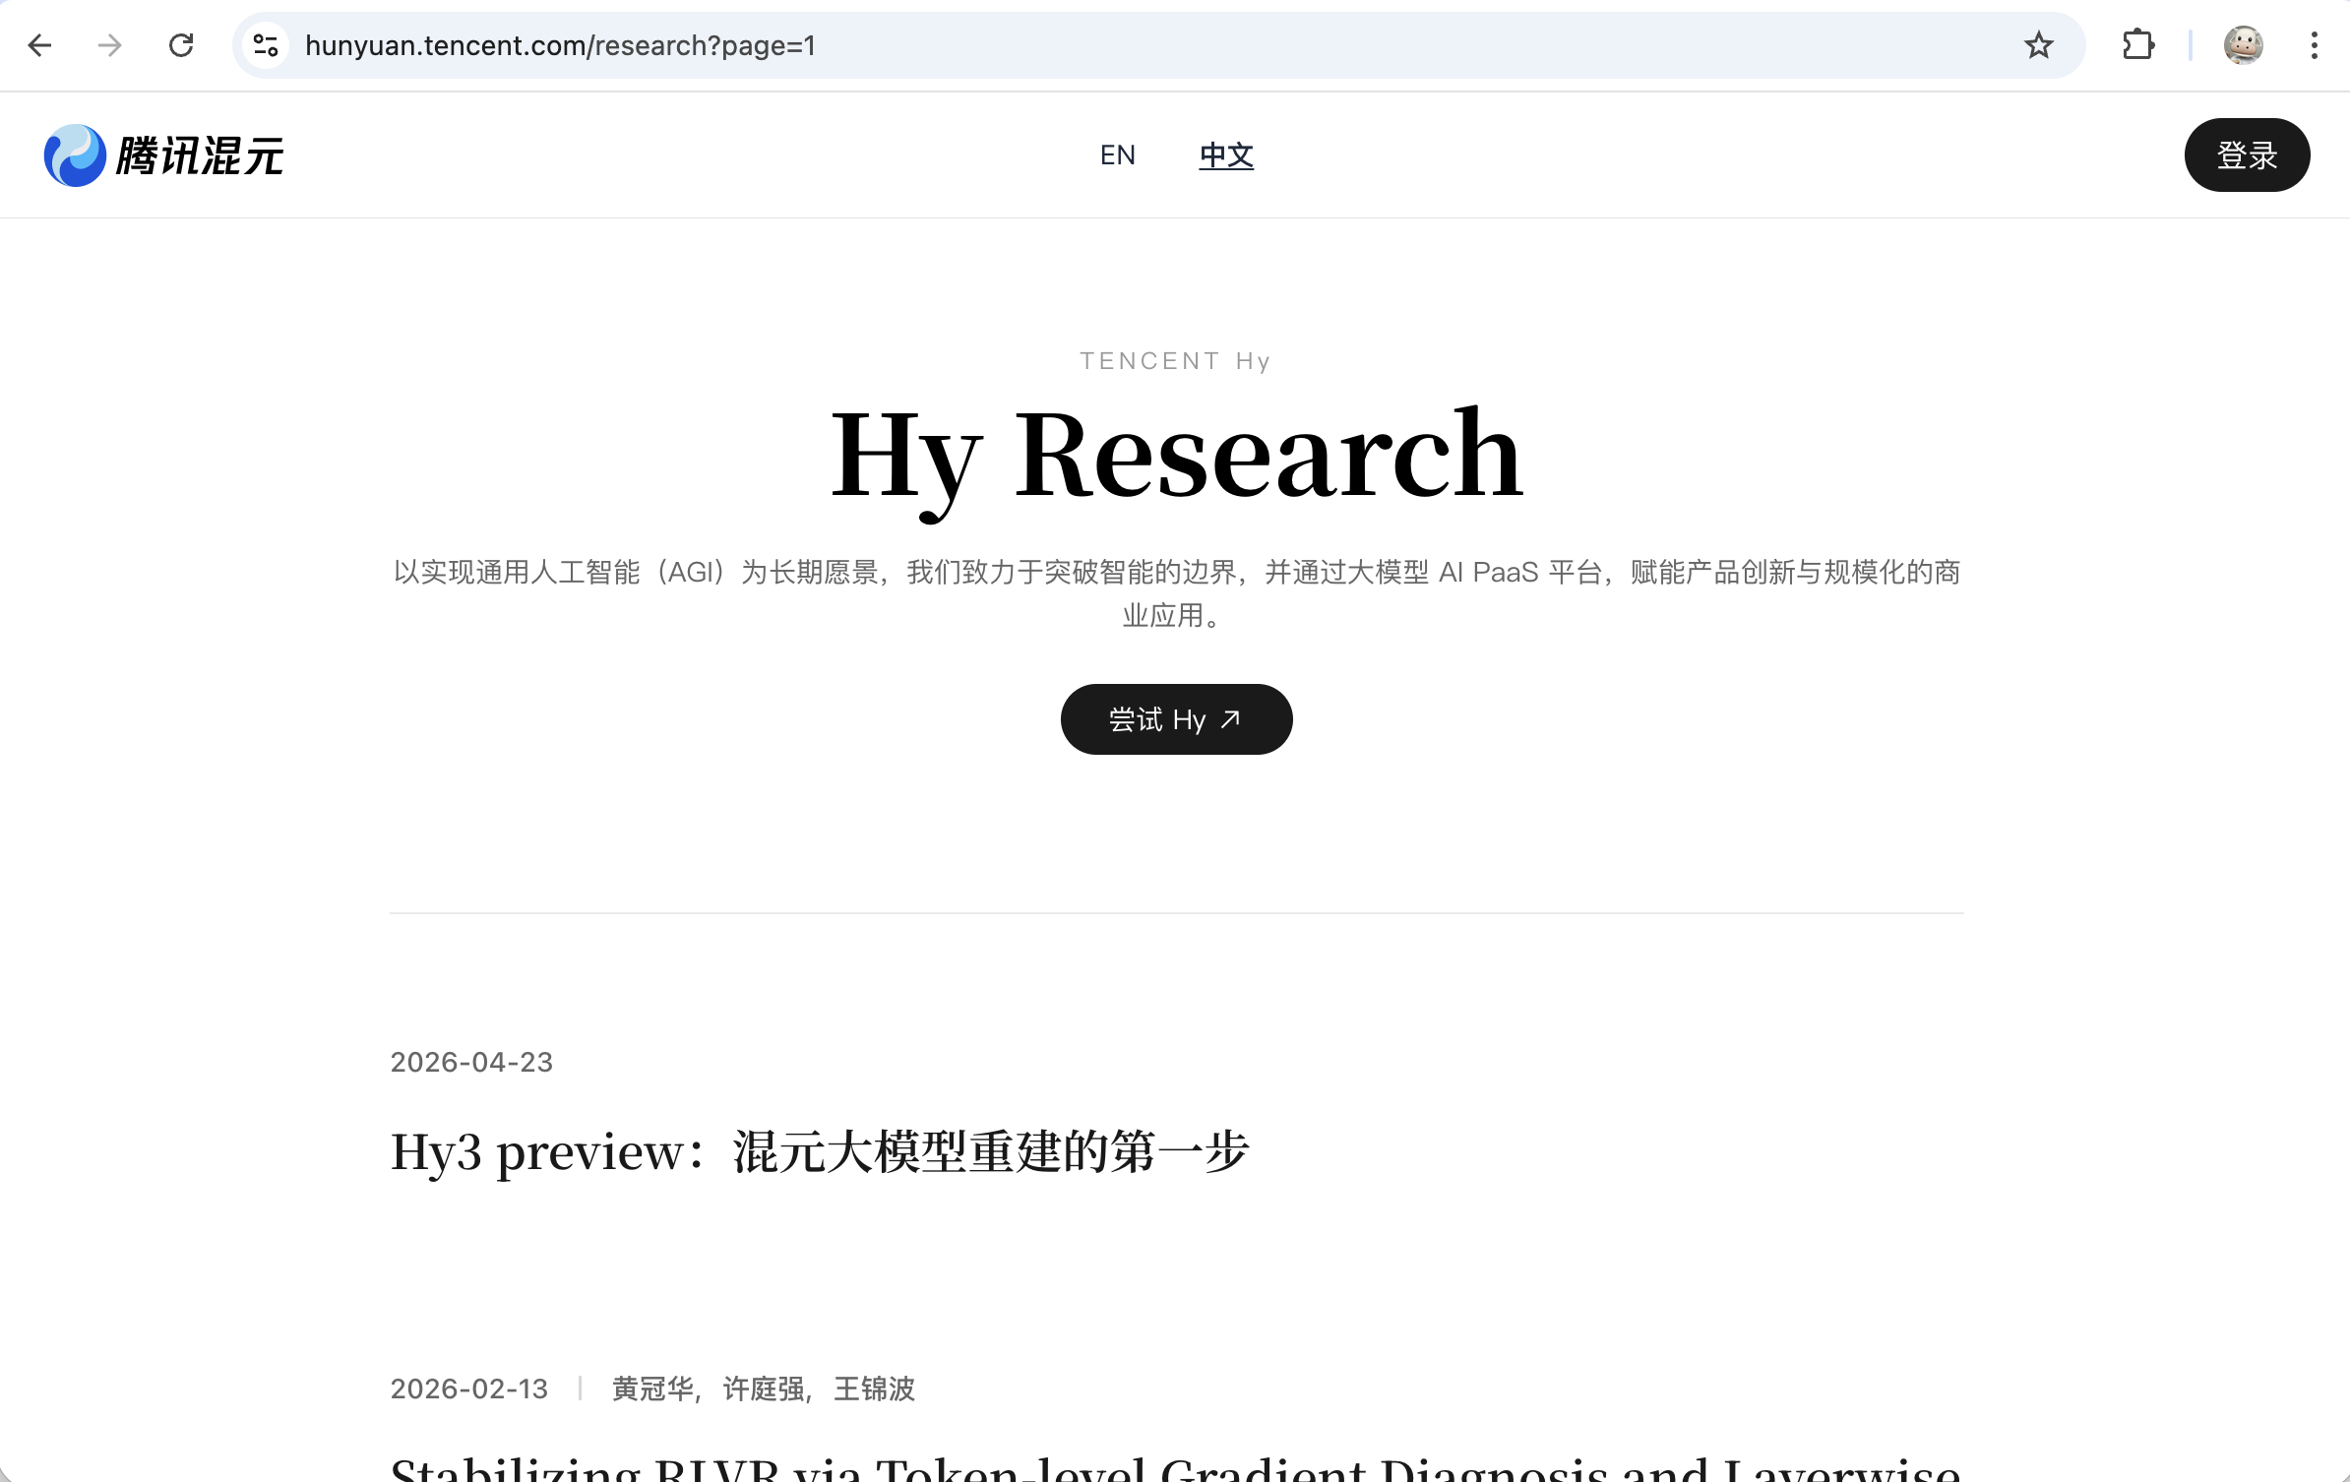This screenshot has width=2350, height=1482.
Task: Click the back navigation arrow
Action: point(39,45)
